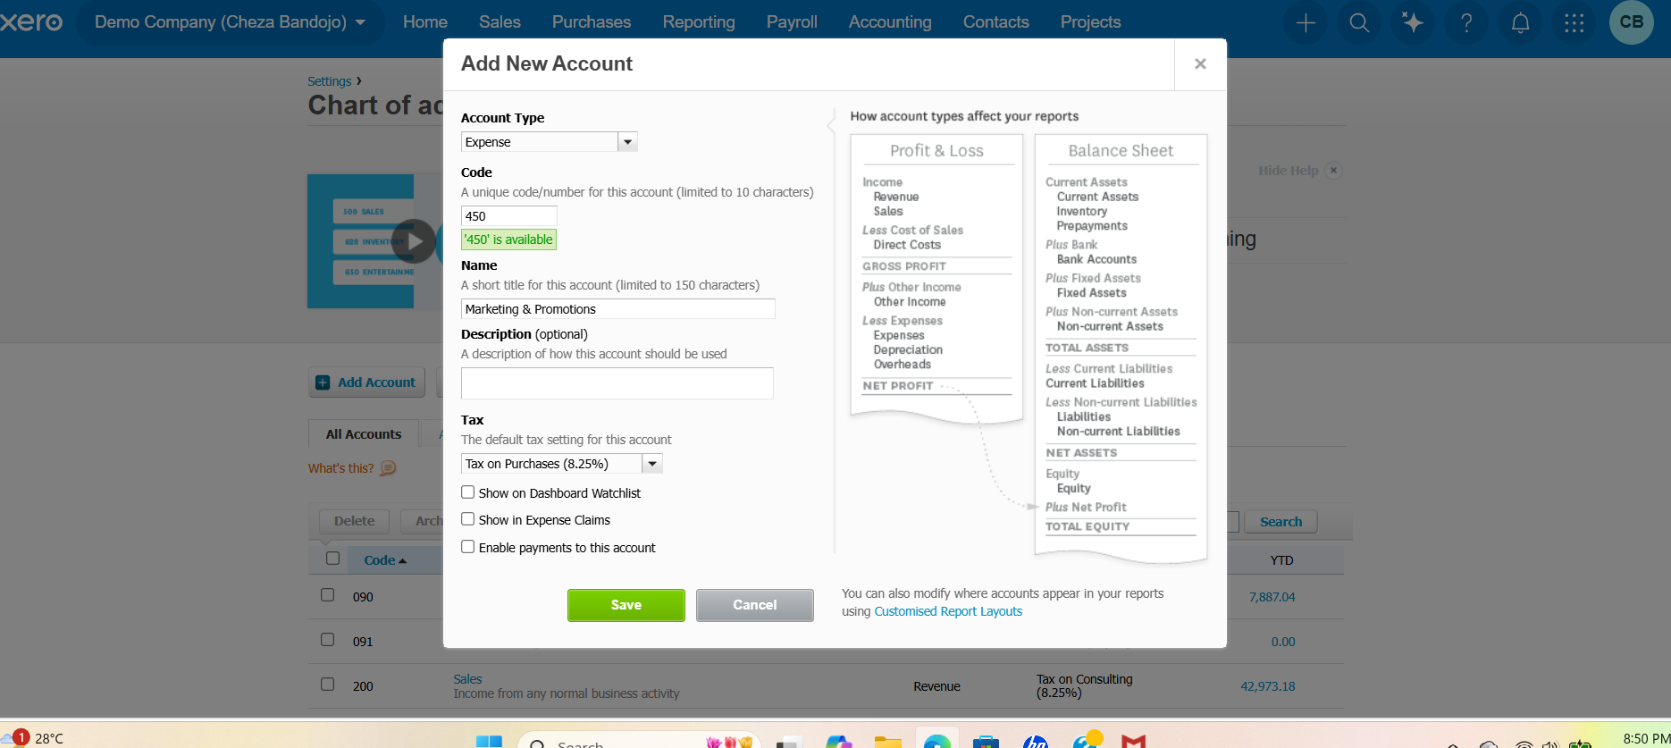Click the What's this? link
Image resolution: width=1671 pixels, height=748 pixels.
(341, 468)
